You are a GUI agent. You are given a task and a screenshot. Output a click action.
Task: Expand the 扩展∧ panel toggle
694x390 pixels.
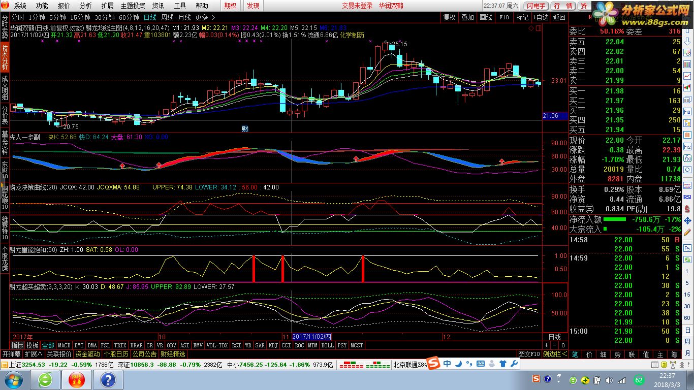(x=34, y=354)
